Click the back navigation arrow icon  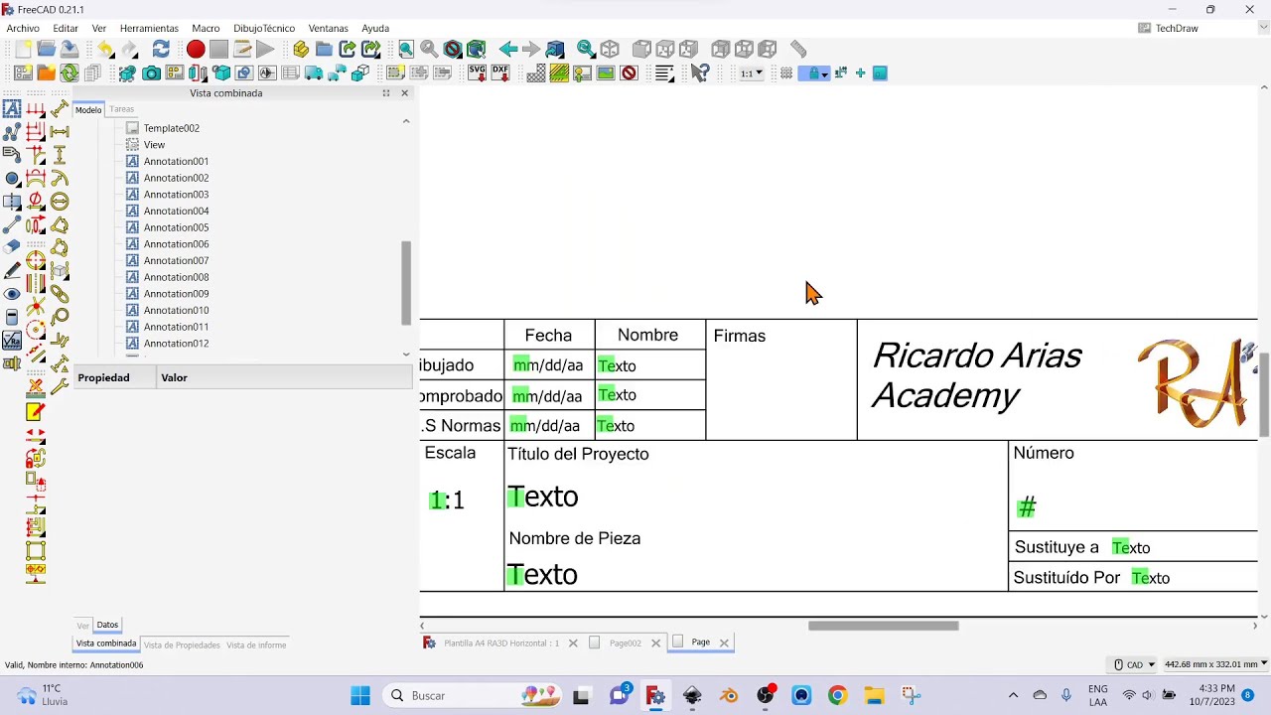508,49
